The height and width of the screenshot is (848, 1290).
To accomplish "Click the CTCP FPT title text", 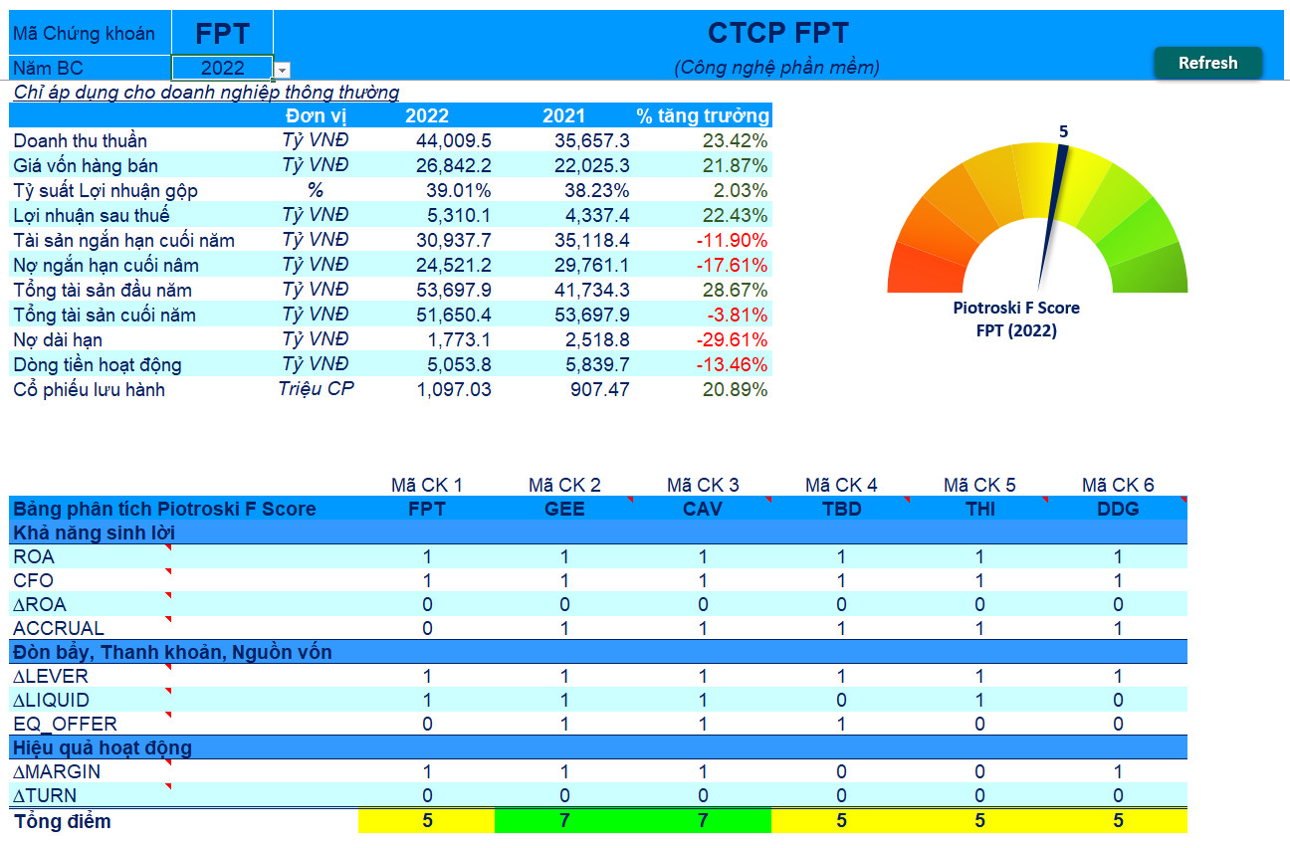I will [778, 33].
